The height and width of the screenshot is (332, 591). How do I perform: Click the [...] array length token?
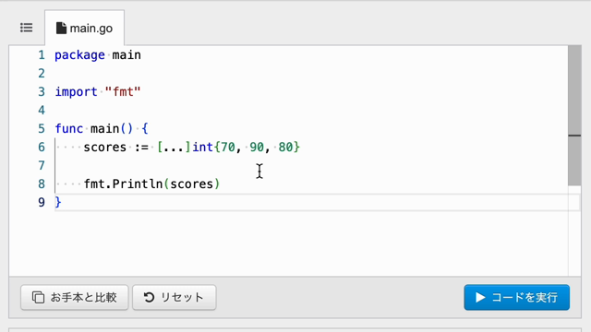coord(174,148)
